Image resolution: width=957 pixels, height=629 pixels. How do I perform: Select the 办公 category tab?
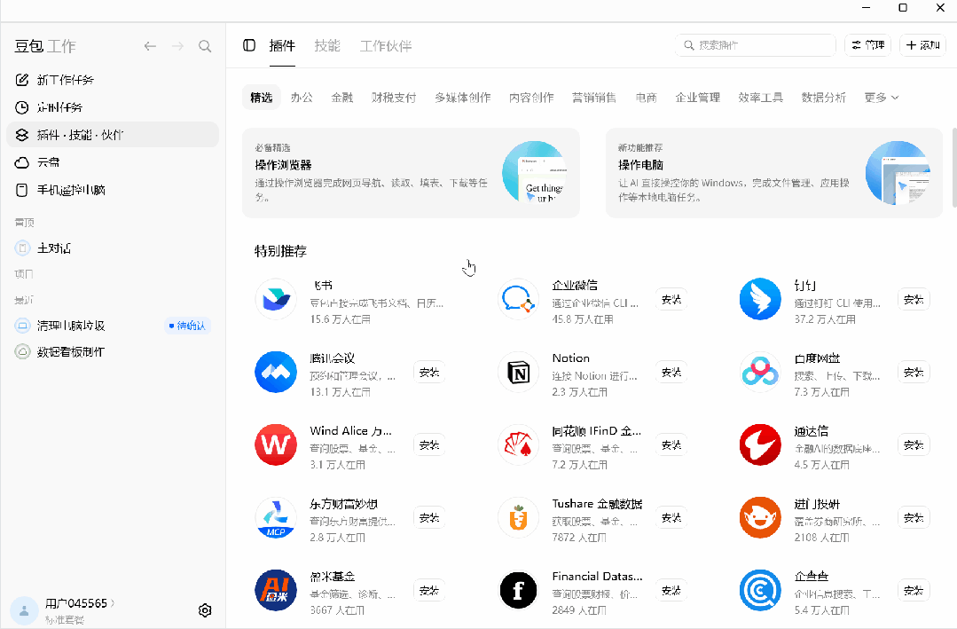coord(302,98)
